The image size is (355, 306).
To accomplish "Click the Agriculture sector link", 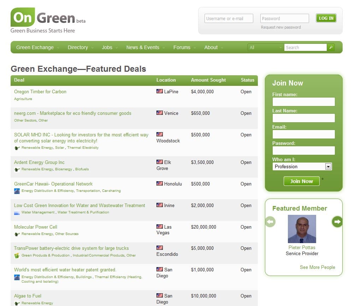I will [x=23, y=99].
